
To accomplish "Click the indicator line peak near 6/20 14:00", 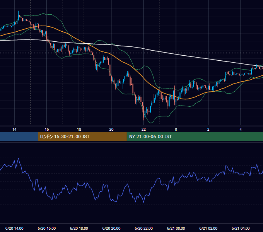I will pyautogui.click(x=19, y=159).
